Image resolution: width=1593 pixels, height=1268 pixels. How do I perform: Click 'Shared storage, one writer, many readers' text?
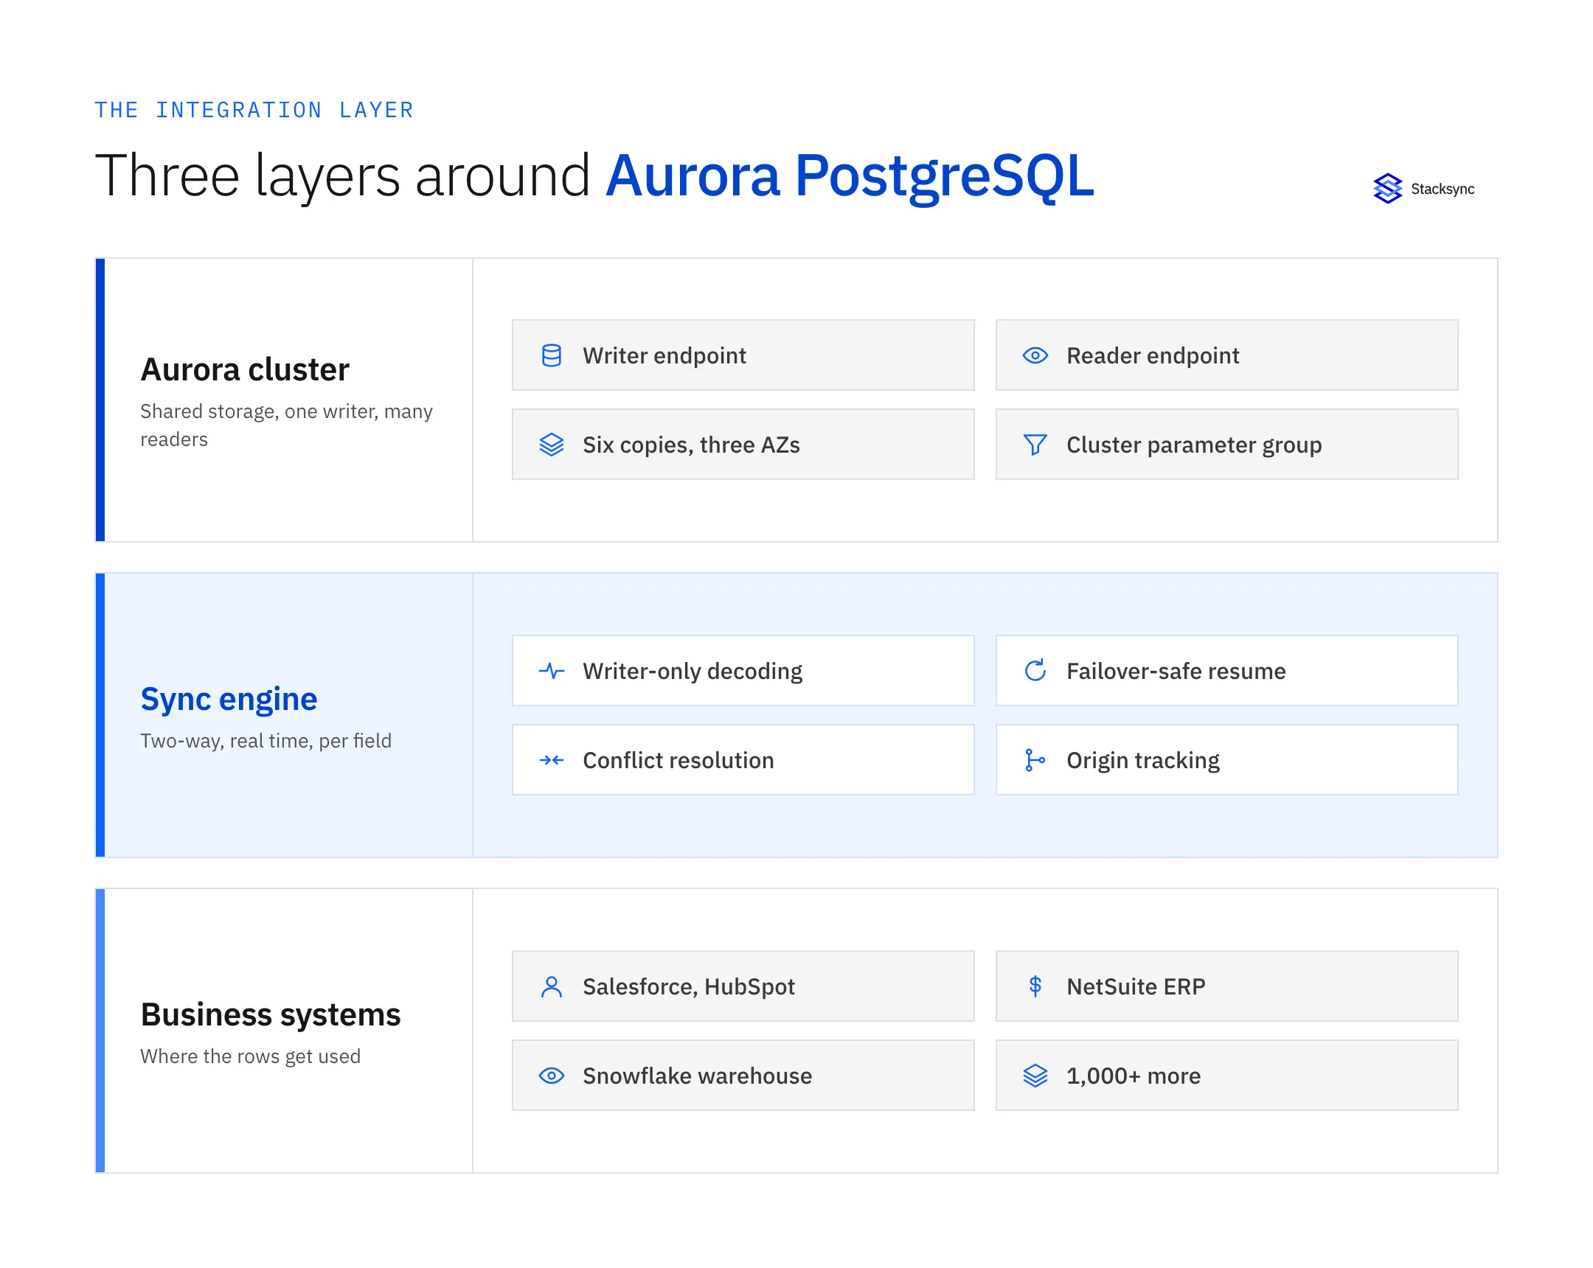[x=286, y=425]
